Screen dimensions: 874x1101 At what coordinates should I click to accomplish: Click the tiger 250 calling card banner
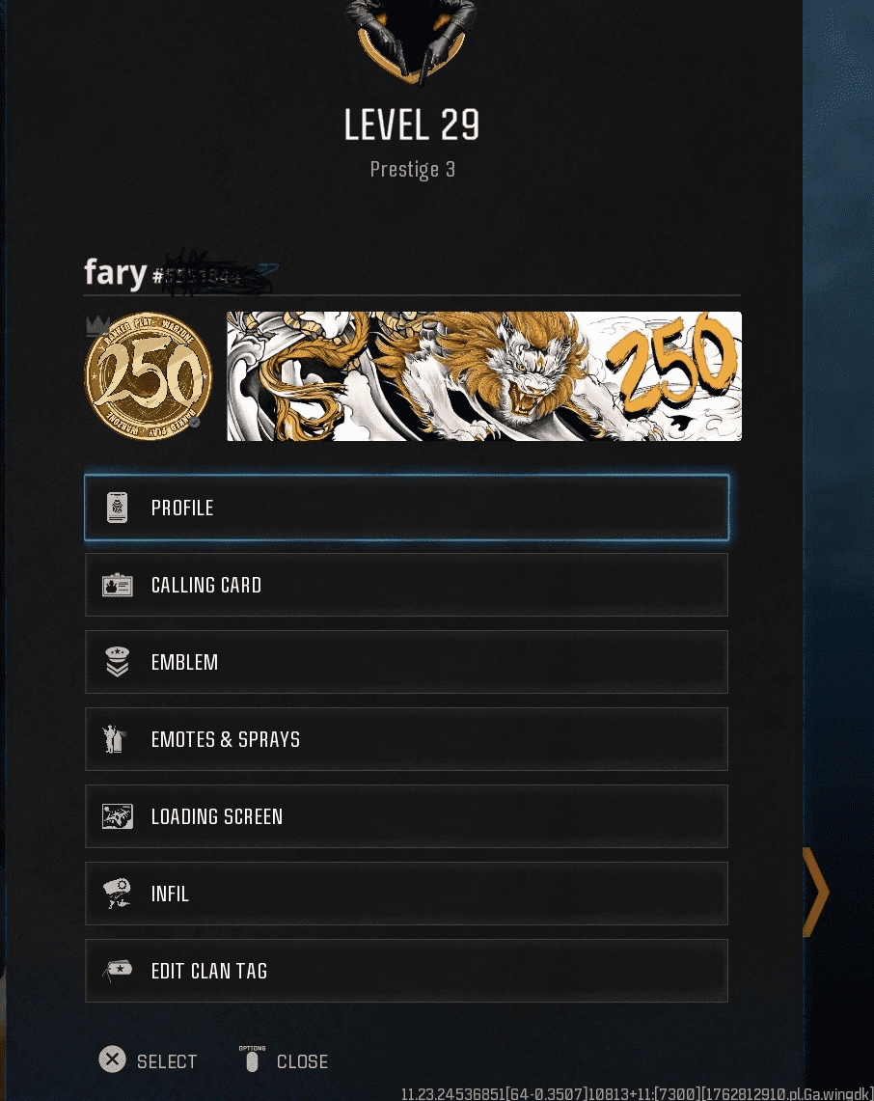484,376
